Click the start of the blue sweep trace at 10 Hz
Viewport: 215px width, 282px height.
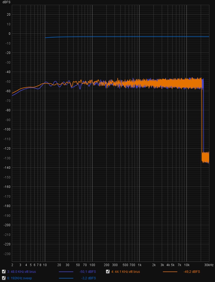[x=45, y=38]
